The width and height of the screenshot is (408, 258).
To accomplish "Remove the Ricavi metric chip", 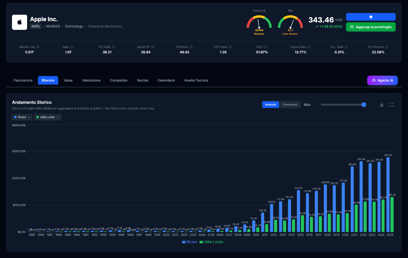I will tap(29, 117).
